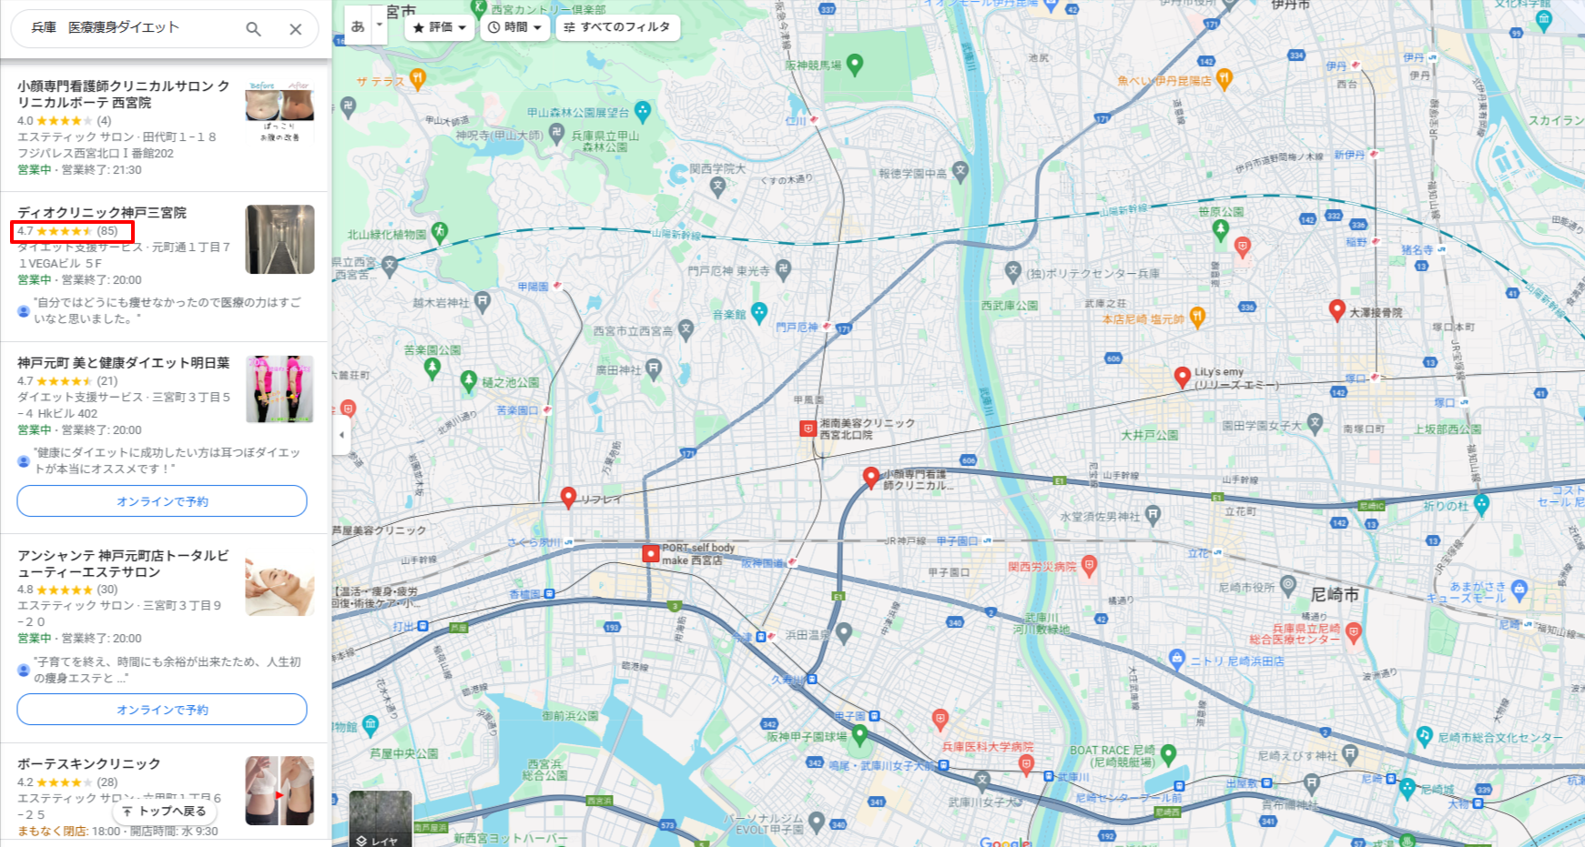Collapse the side panel arrow
1585x847 pixels.
coord(341,435)
